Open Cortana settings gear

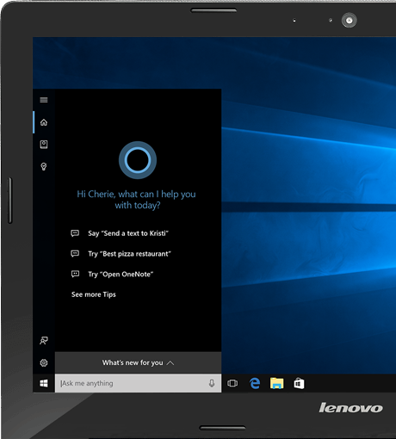(44, 363)
